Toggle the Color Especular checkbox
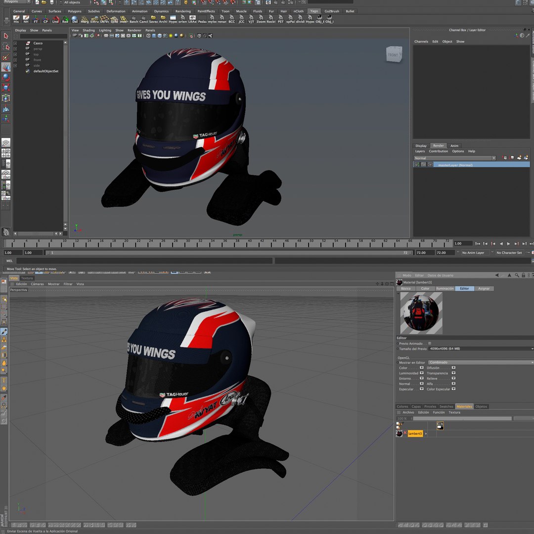The height and width of the screenshot is (534, 534). click(x=453, y=389)
